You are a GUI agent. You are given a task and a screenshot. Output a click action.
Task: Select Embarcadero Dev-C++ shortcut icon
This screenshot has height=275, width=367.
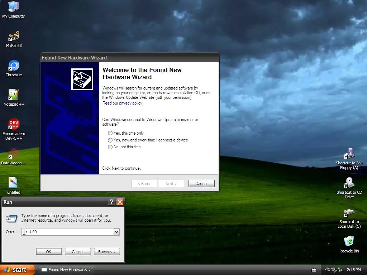[x=14, y=129]
